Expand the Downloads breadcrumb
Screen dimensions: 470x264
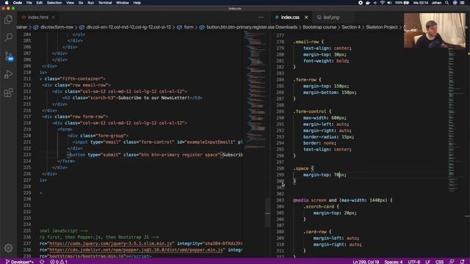pos(286,27)
